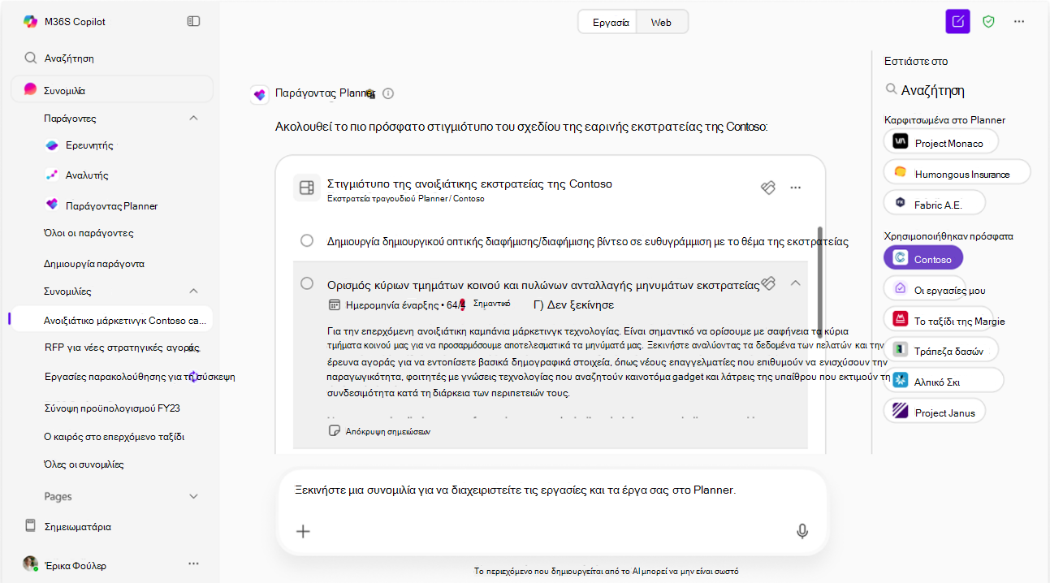Viewport: 1050px width, 583px height.
Task: Click the Ερευνητής agent icon
Action: 52,145
